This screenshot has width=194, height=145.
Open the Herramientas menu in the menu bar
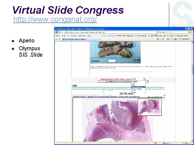click(82, 36)
